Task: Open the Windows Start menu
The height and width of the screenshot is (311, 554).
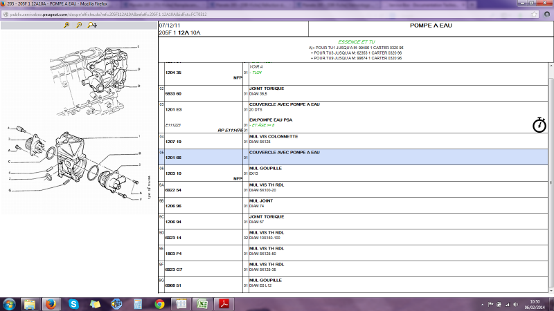Action: [9, 304]
